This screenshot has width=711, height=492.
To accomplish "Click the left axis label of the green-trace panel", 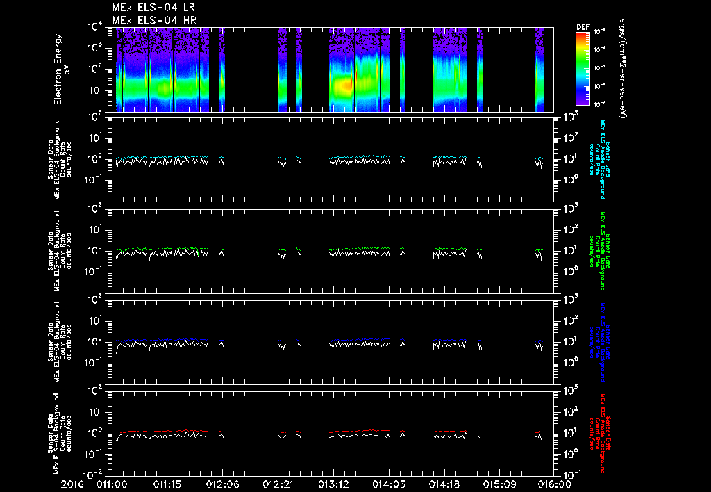I will [x=60, y=251].
